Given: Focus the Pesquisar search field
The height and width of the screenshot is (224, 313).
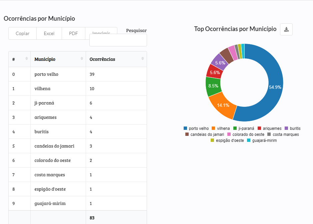Looking at the screenshot, I should (118, 40).
